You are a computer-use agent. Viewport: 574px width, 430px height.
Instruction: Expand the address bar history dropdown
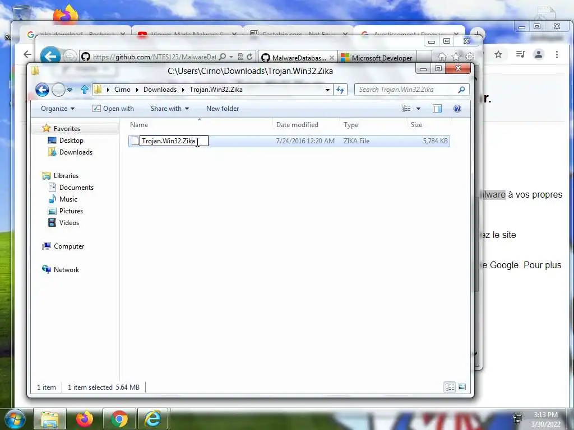(x=327, y=90)
